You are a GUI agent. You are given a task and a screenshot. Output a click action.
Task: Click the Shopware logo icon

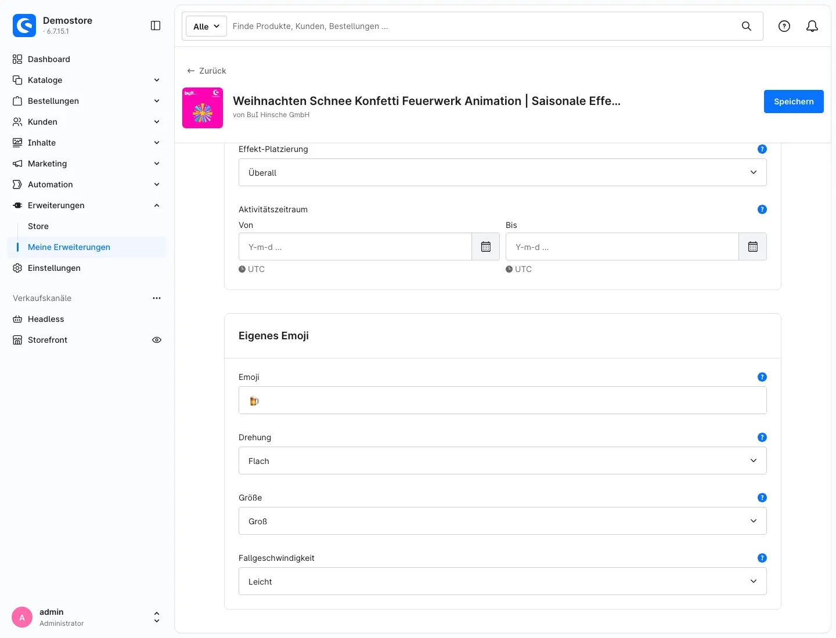(x=24, y=26)
